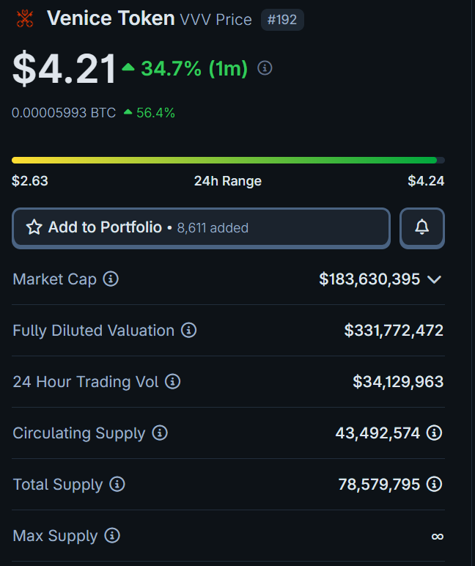
Task: Click the Venice Token logo icon
Action: pos(24,18)
